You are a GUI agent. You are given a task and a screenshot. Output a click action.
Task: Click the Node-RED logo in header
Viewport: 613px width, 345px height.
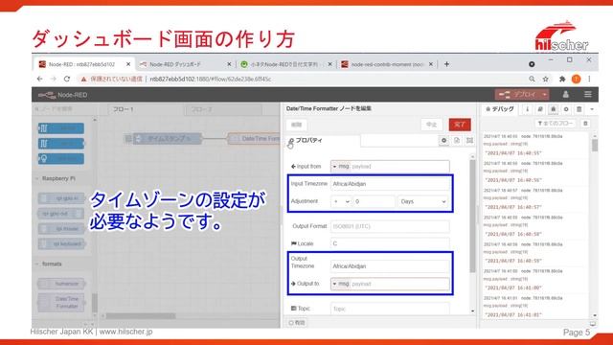point(62,95)
